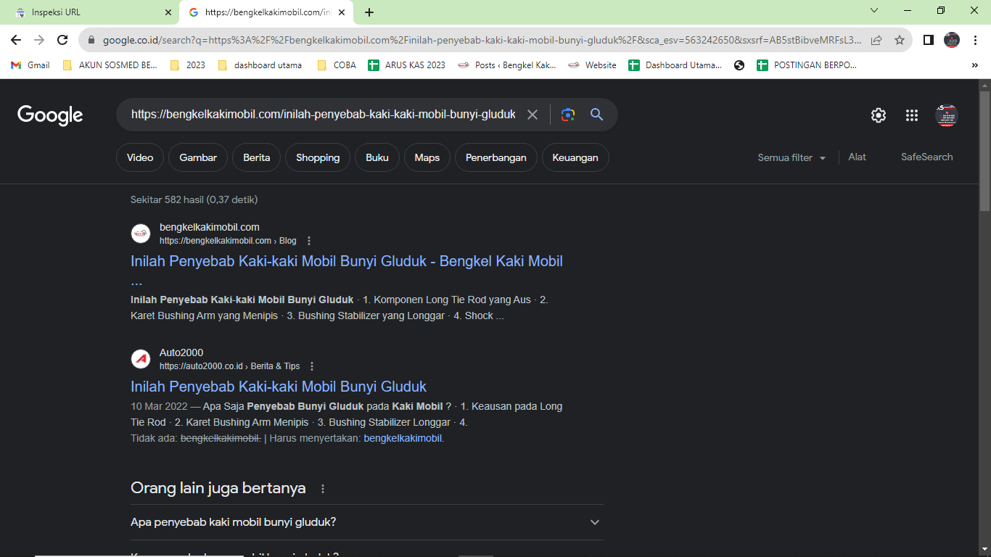991x557 pixels.
Task: Open the Website bookmark
Action: (x=593, y=65)
